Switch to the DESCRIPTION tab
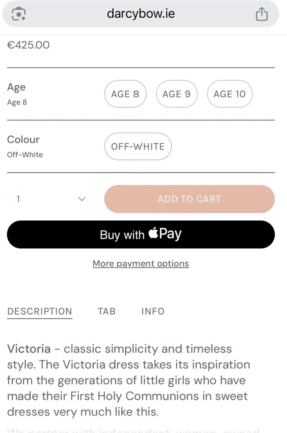Viewport: 287px width, 433px height. (40, 311)
